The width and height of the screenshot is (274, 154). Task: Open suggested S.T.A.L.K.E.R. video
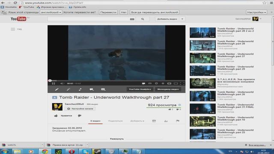pyautogui.click(x=222, y=83)
